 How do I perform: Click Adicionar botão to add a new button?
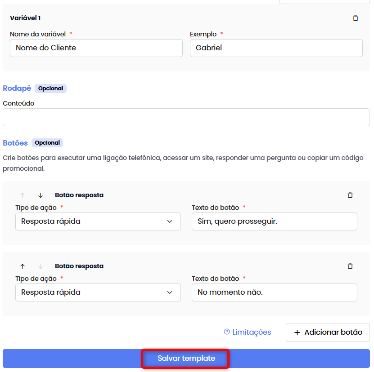click(328, 332)
